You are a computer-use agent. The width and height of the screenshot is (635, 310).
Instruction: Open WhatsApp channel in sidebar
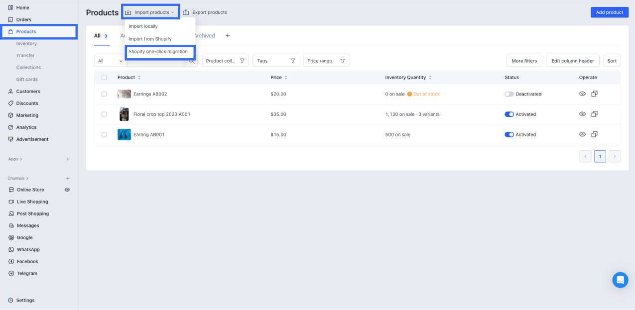(28, 249)
